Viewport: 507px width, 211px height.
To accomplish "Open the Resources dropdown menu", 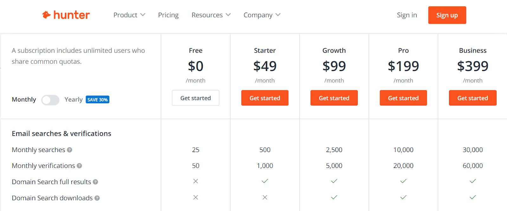I will [211, 15].
